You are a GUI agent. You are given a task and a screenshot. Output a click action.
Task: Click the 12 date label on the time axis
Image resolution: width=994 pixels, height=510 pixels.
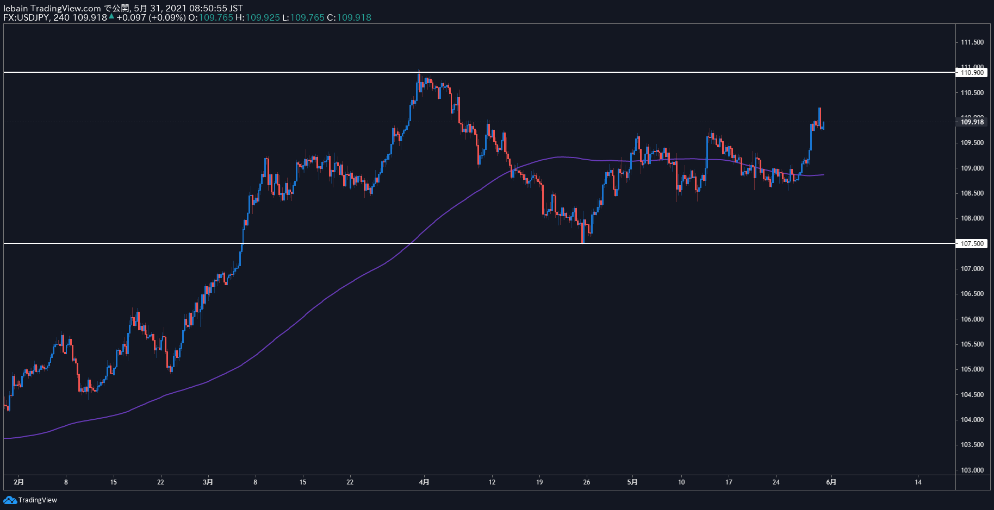[x=492, y=482]
